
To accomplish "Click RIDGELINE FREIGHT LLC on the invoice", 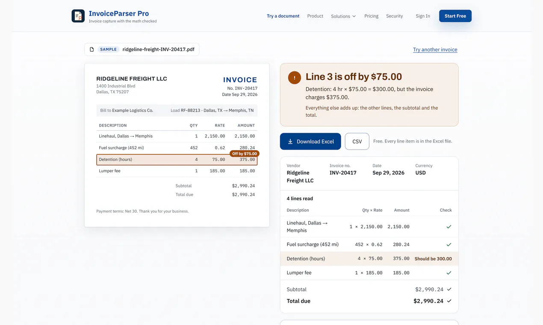I will pos(132,79).
